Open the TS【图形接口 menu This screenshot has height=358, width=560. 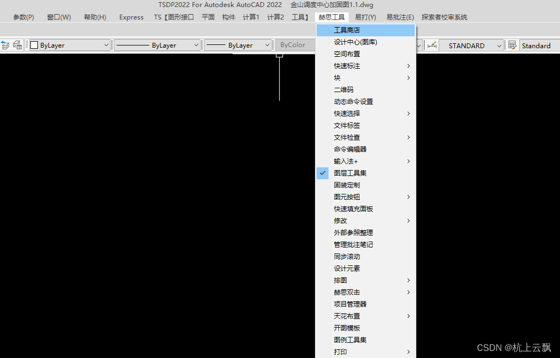[174, 17]
